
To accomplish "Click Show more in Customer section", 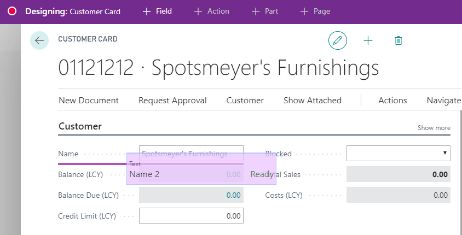I will (x=434, y=128).
